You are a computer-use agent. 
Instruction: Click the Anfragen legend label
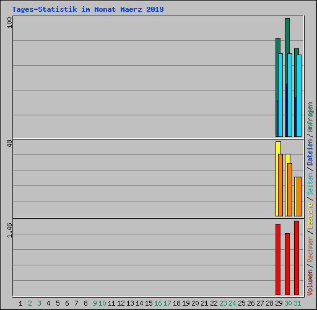click(x=310, y=117)
